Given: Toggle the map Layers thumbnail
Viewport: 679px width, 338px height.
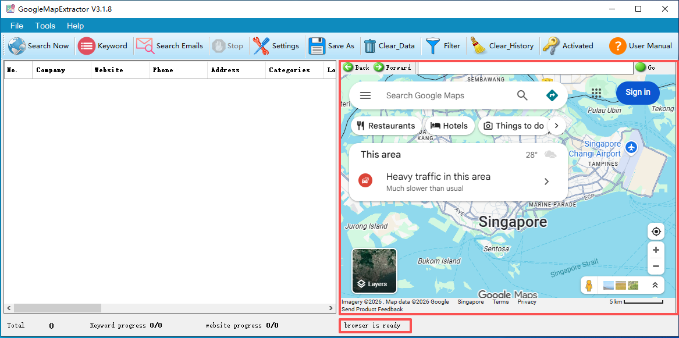Looking at the screenshot, I should tap(374, 271).
